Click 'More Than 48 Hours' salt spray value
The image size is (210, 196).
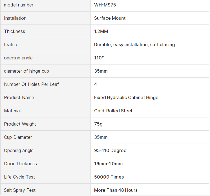click(x=116, y=190)
